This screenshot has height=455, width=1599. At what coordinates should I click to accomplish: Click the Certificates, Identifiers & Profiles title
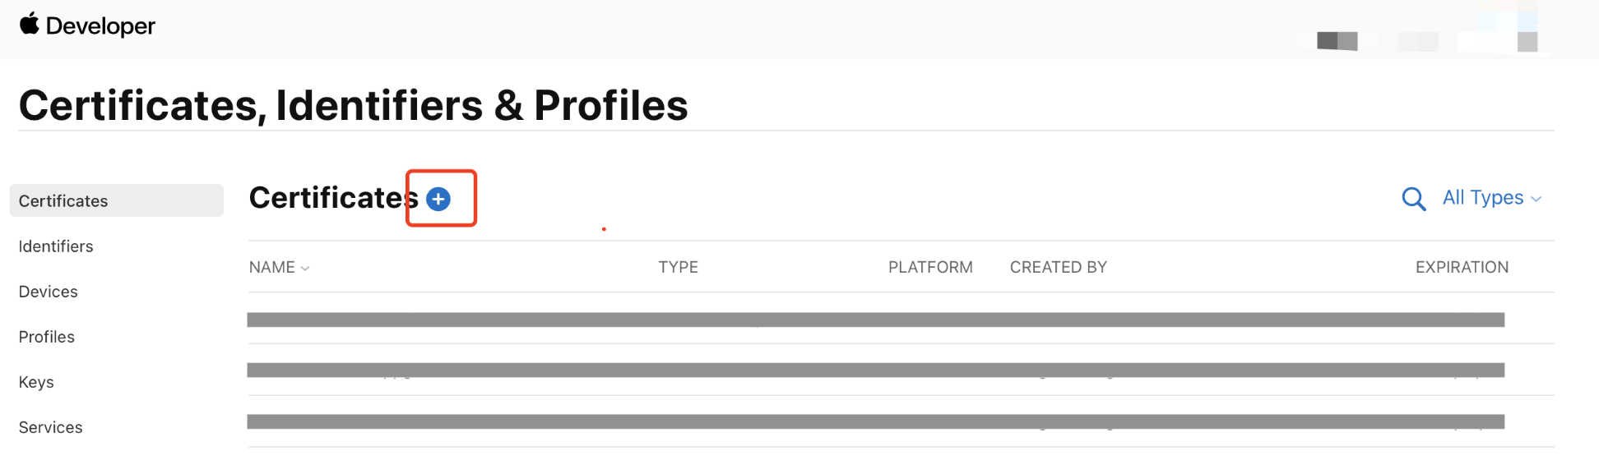click(353, 105)
